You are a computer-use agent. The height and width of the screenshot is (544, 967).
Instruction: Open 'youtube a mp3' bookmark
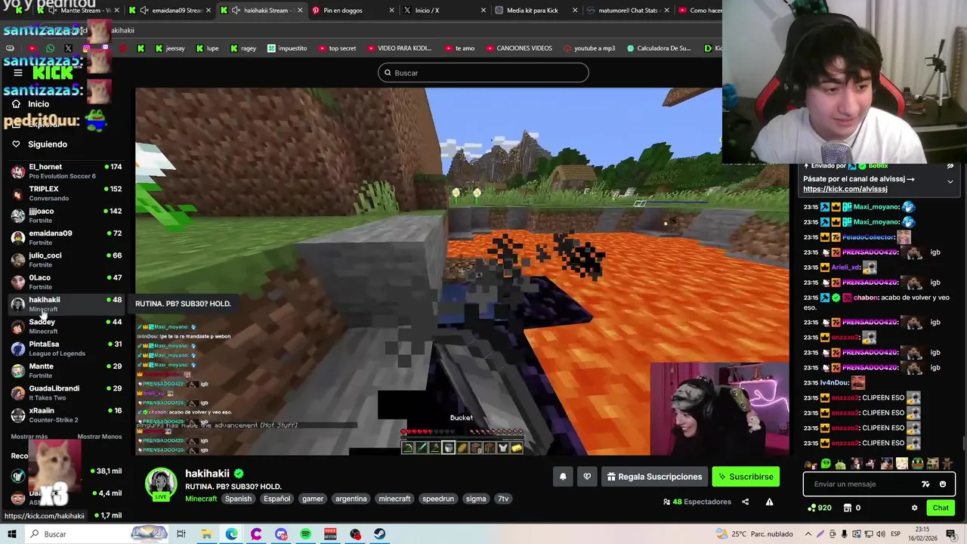point(589,48)
